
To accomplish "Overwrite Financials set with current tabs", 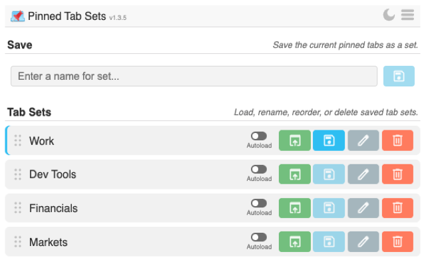I will [329, 208].
